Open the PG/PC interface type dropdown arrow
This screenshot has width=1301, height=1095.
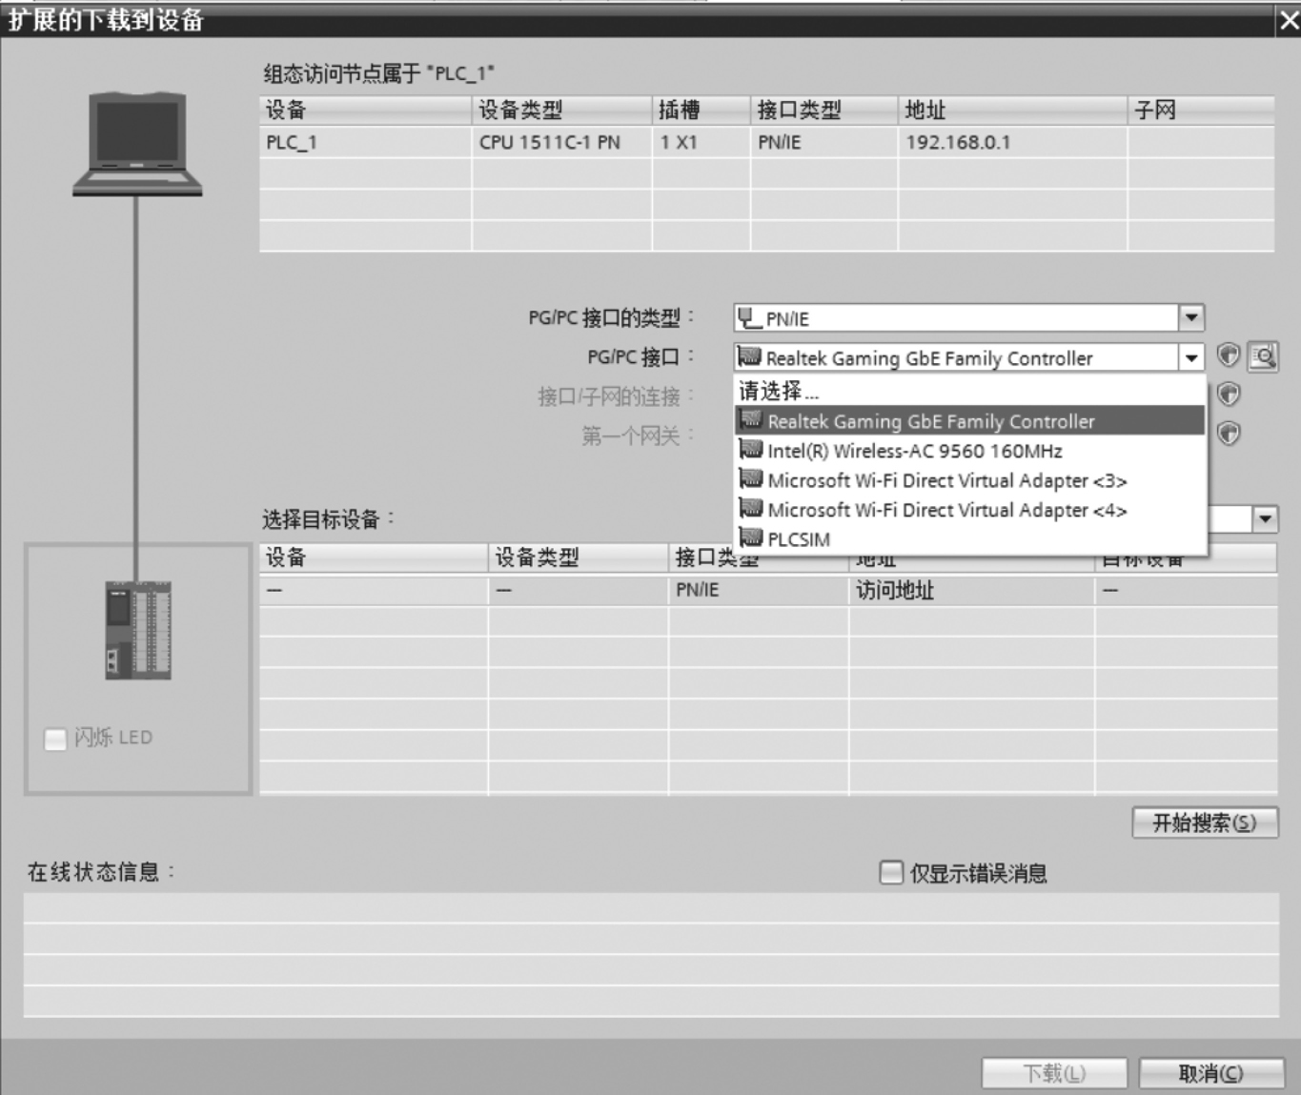click(1191, 317)
